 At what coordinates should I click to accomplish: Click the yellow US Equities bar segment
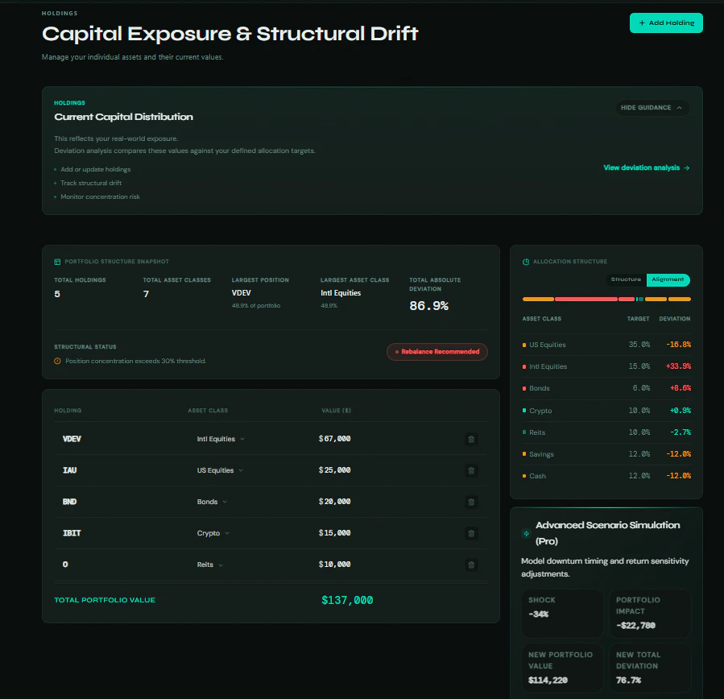click(538, 300)
